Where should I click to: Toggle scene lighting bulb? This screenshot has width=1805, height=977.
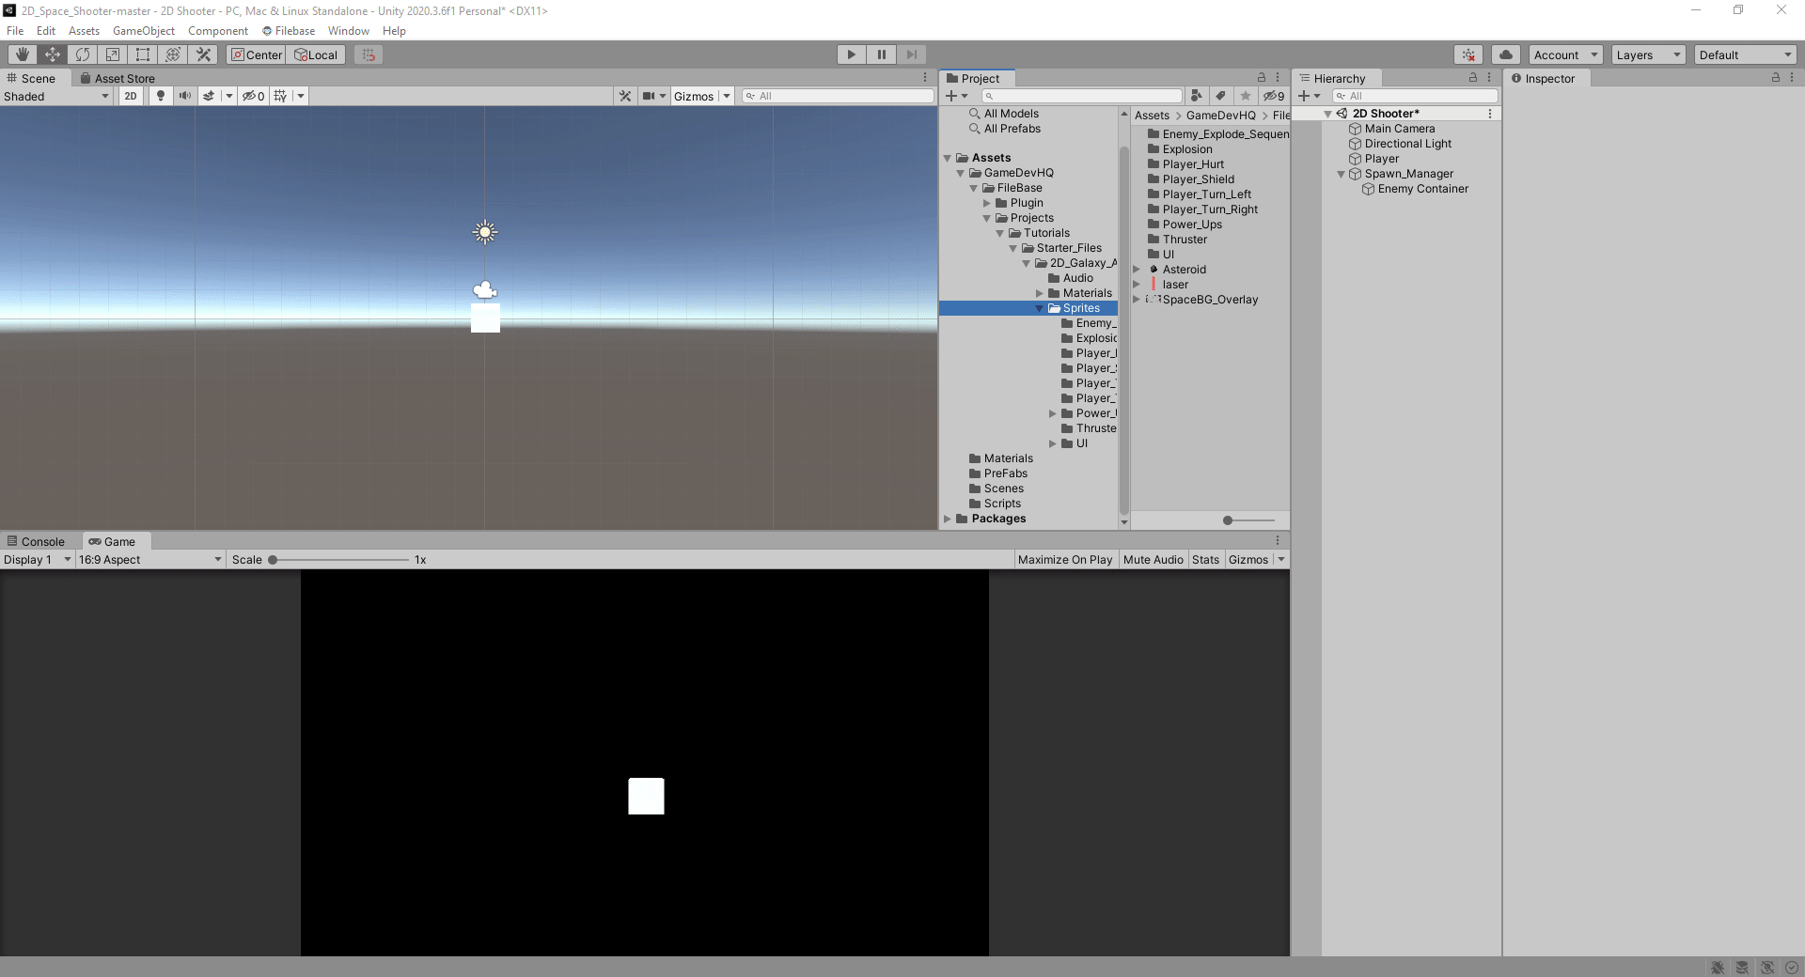pos(161,96)
